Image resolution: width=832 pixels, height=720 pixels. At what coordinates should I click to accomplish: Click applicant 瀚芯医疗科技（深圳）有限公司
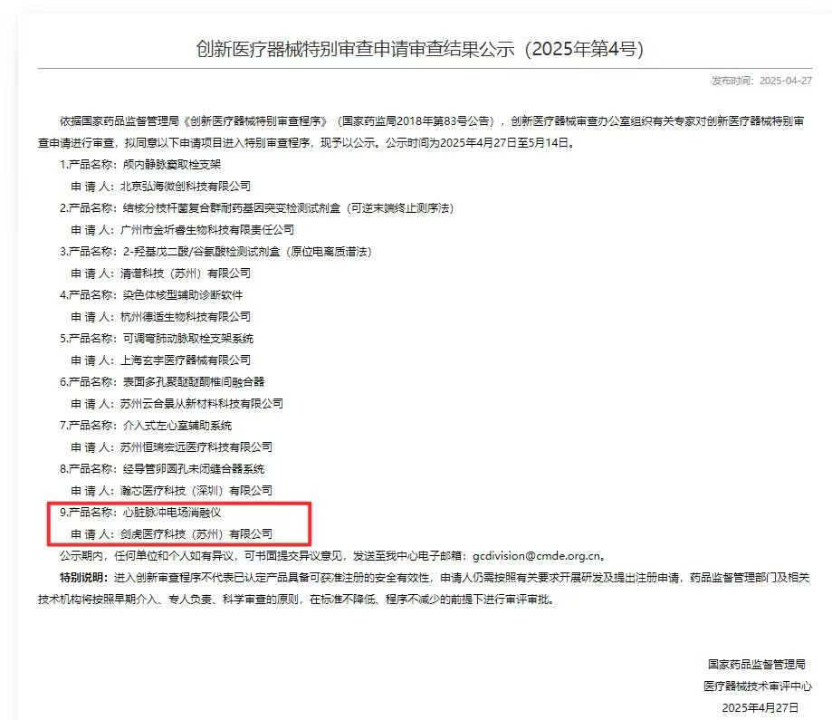pyautogui.click(x=196, y=491)
